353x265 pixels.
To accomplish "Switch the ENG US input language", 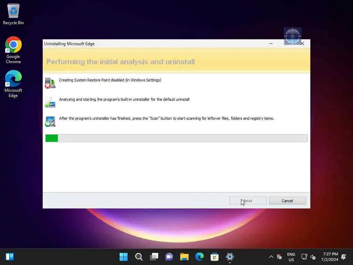I will (x=291, y=257).
